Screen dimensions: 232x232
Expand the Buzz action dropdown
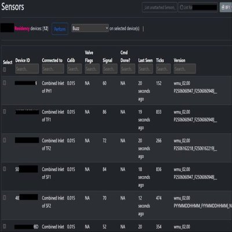coord(90,28)
